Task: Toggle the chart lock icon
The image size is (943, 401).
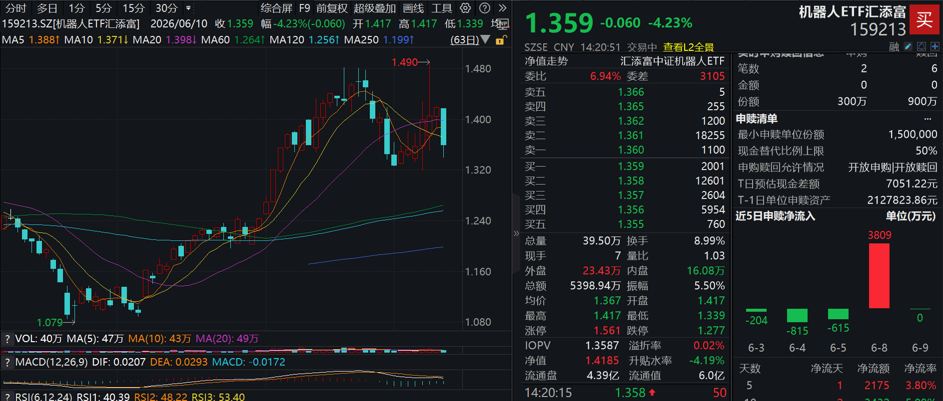Action: pos(501,40)
